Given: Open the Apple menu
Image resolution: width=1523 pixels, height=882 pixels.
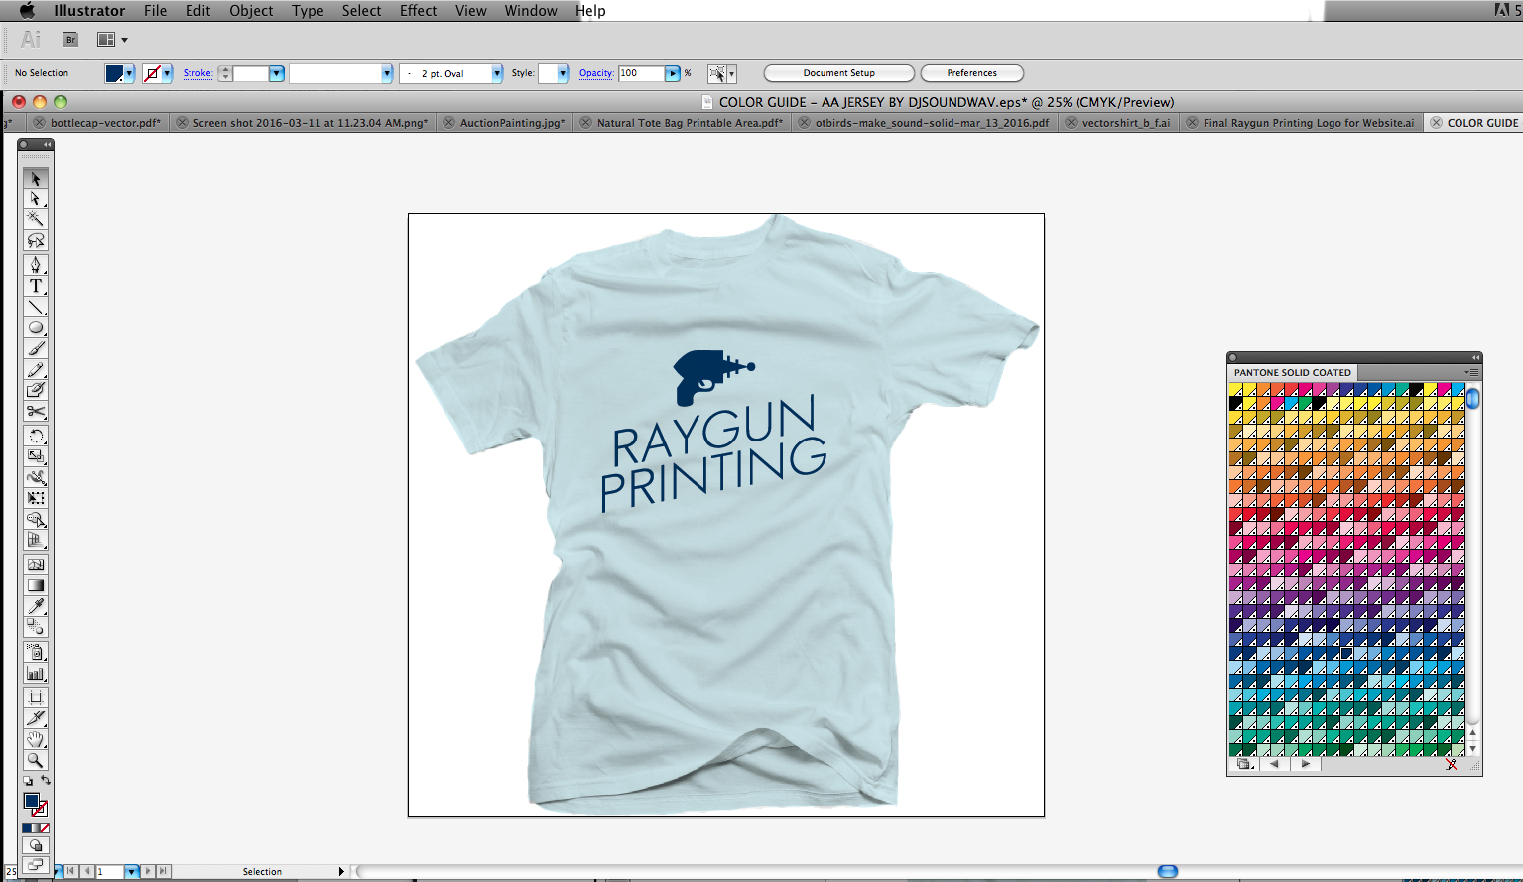Looking at the screenshot, I should coord(27,10).
